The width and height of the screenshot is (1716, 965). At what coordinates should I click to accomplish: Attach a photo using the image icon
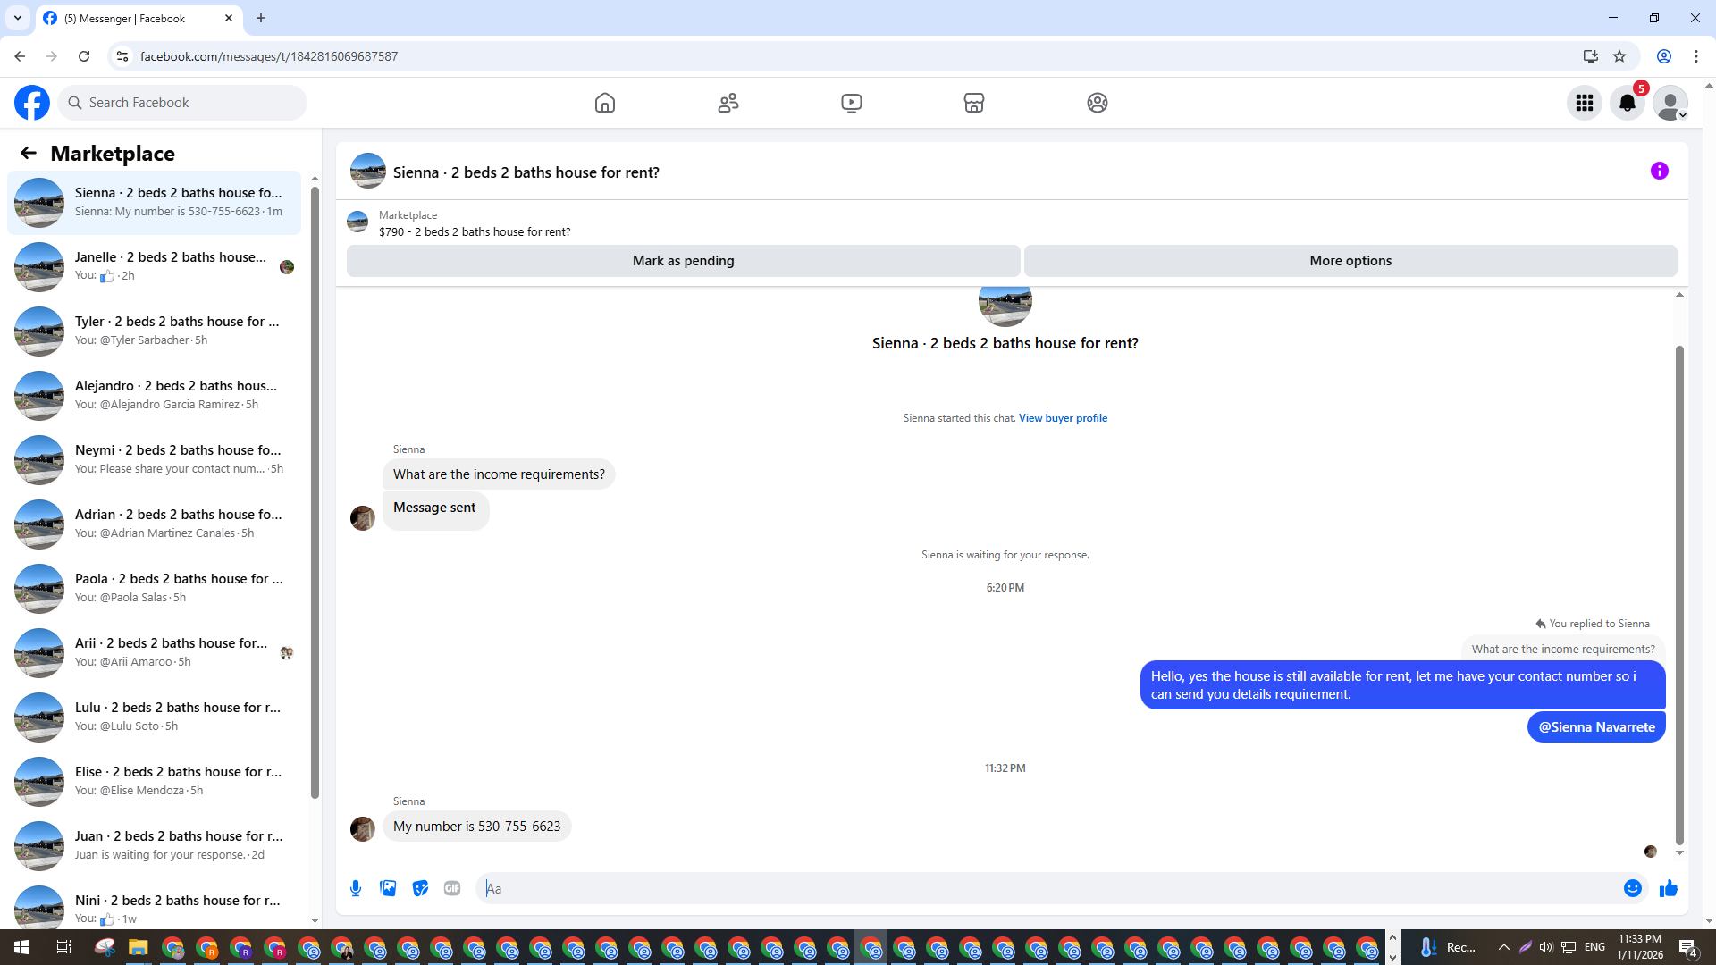pyautogui.click(x=388, y=888)
